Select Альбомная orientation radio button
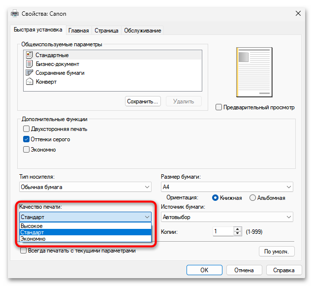313x286 pixels. pos(253,198)
